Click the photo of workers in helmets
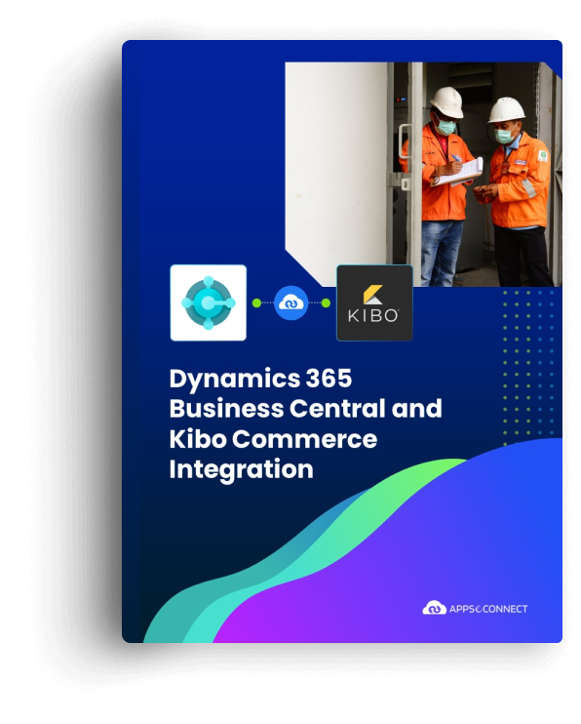The height and width of the screenshot is (724, 581). click(423, 174)
